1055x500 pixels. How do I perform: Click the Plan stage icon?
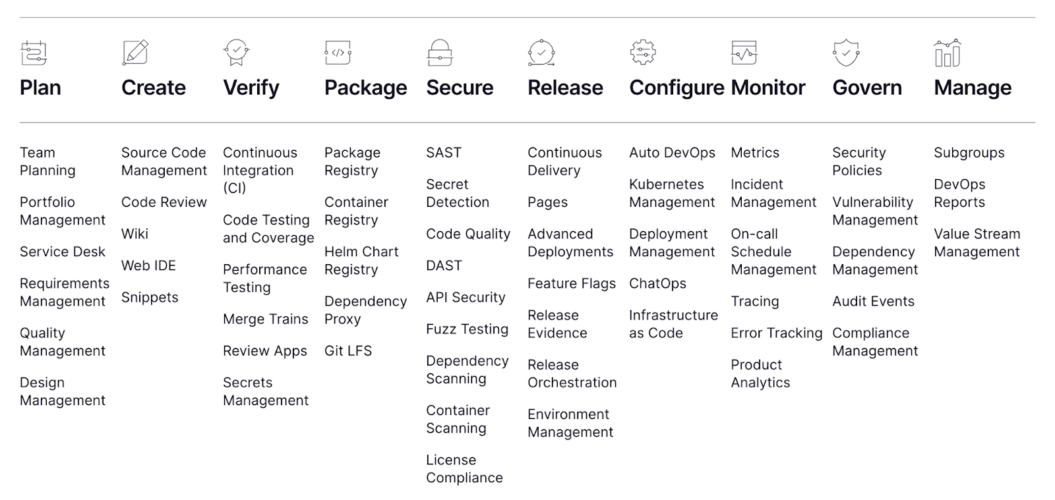point(34,53)
